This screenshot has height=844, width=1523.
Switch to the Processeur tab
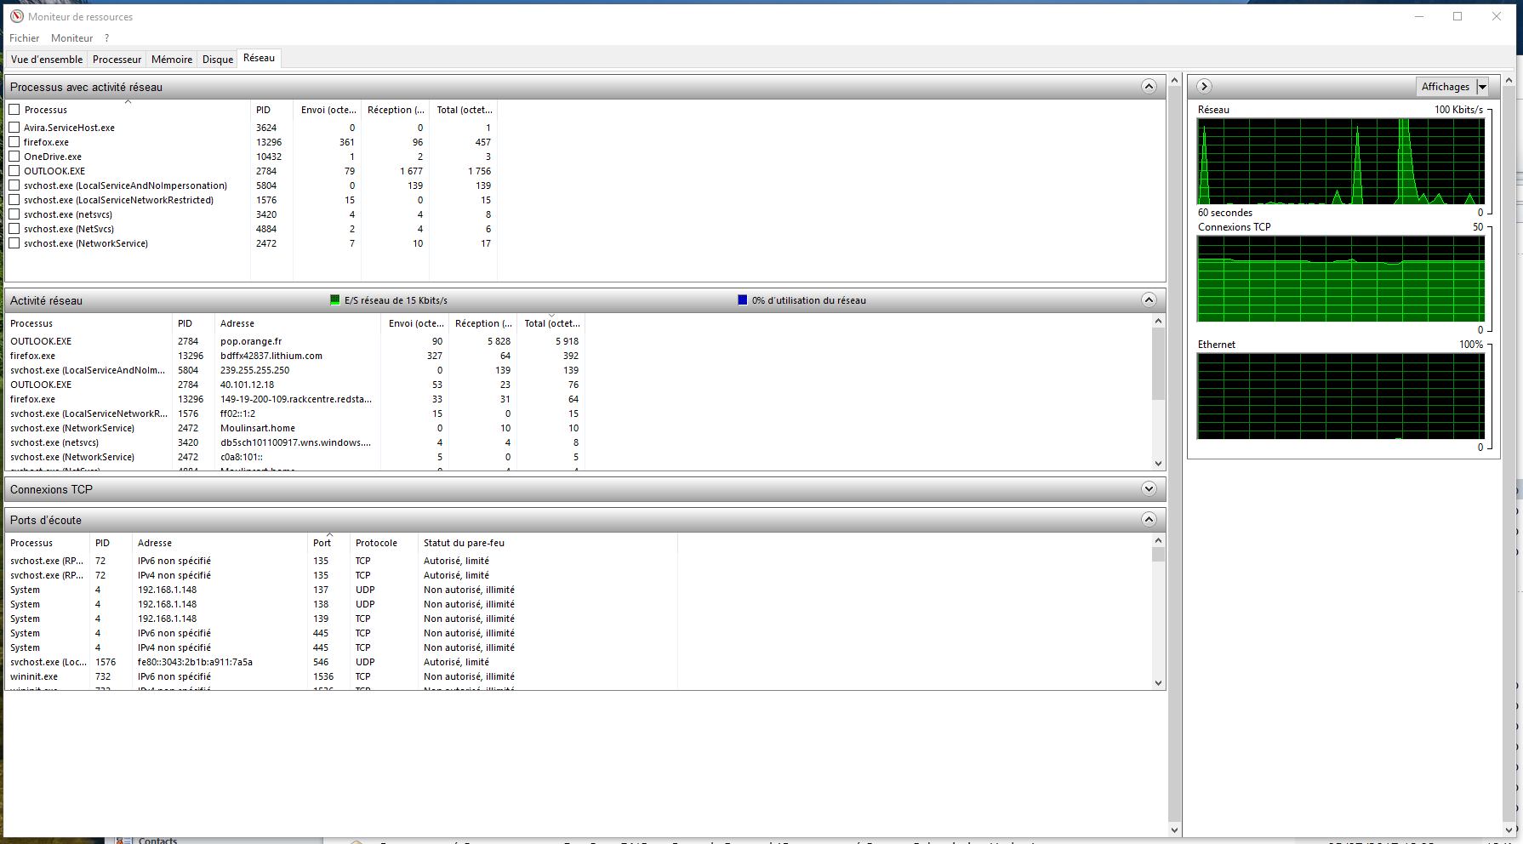117,60
